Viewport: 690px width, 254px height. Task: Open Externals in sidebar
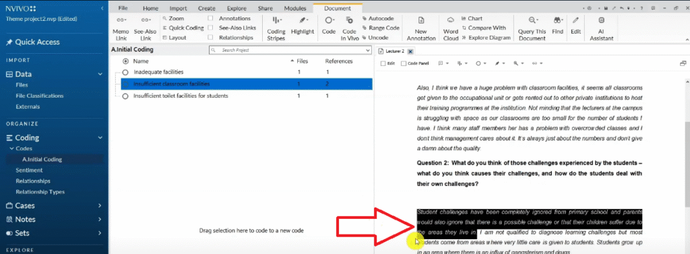(x=28, y=106)
